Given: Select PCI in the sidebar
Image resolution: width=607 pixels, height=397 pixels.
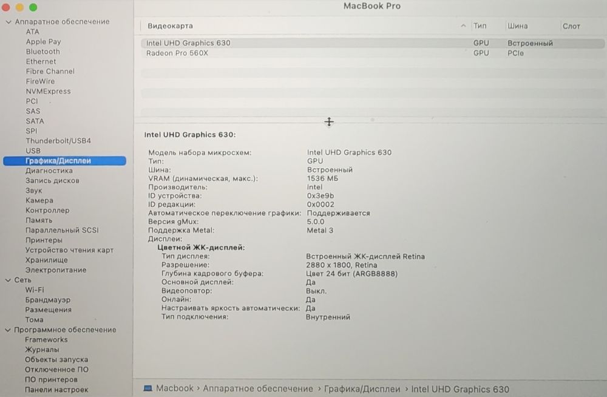Looking at the screenshot, I should (32, 101).
